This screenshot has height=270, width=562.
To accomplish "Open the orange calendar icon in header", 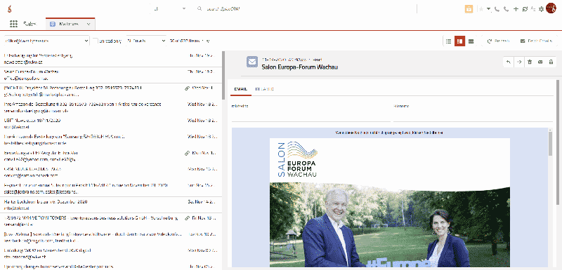I will click(x=469, y=9).
